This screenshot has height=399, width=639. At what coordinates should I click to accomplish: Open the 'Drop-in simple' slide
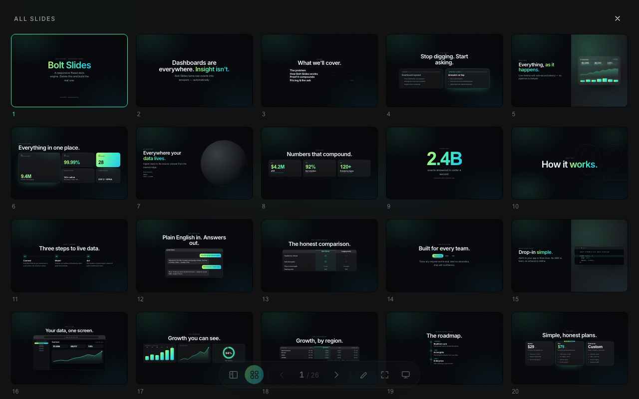pyautogui.click(x=570, y=256)
